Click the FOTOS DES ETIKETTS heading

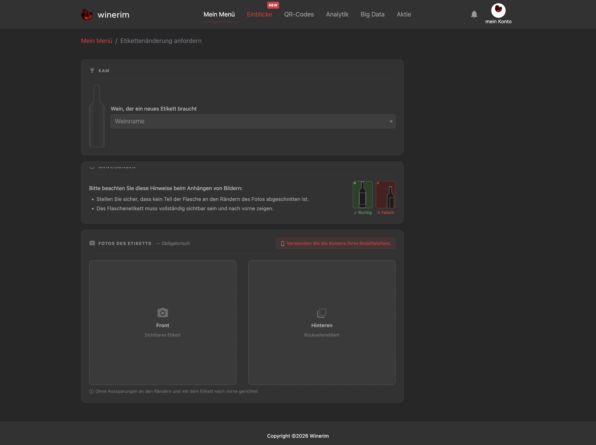point(125,243)
